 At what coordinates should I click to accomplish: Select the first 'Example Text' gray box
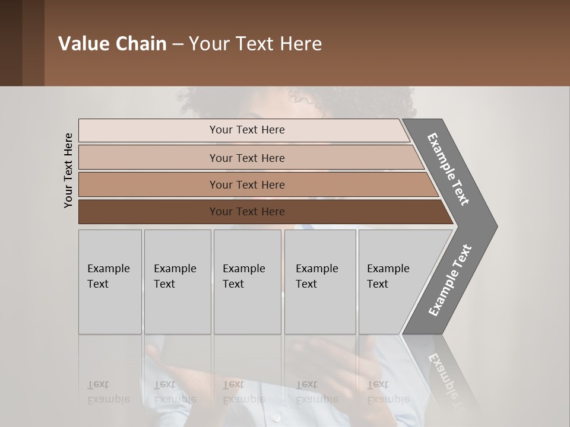pos(110,282)
